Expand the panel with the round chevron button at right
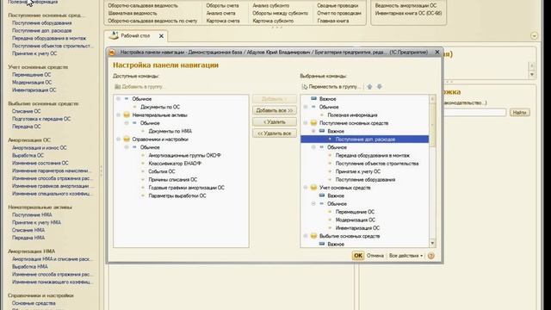 pos(534,36)
